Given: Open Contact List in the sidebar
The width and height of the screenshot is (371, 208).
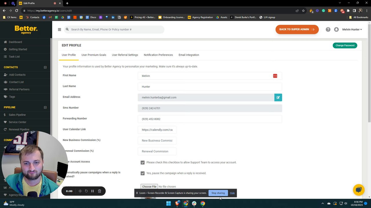Looking at the screenshot, I should point(16,82).
